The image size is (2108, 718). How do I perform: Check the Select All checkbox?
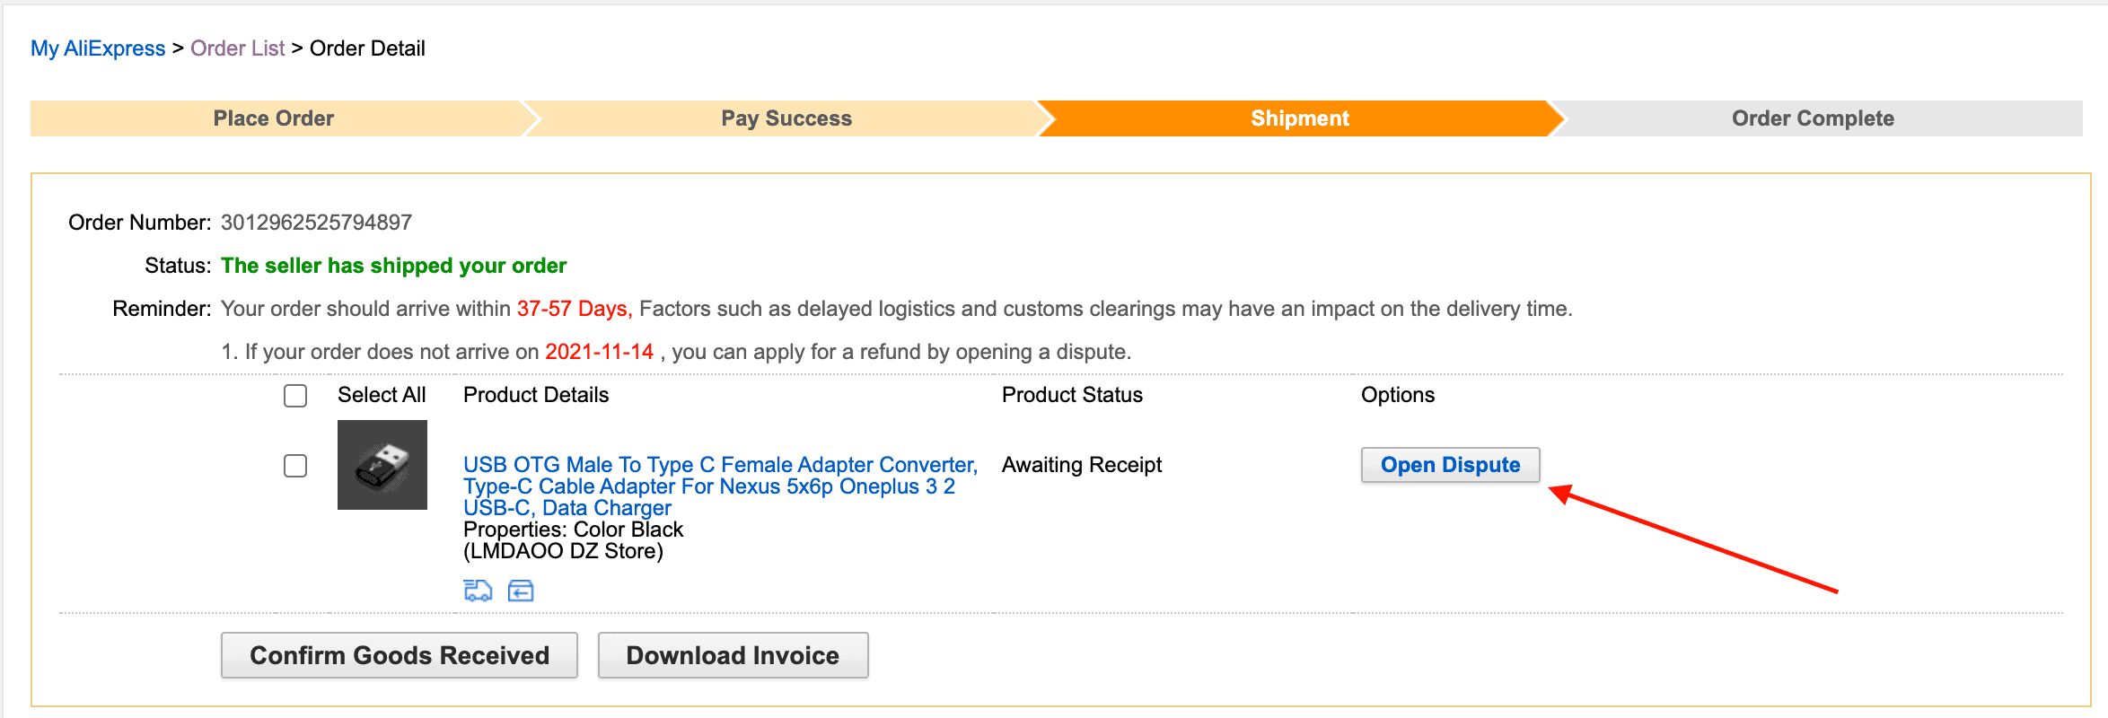294,396
